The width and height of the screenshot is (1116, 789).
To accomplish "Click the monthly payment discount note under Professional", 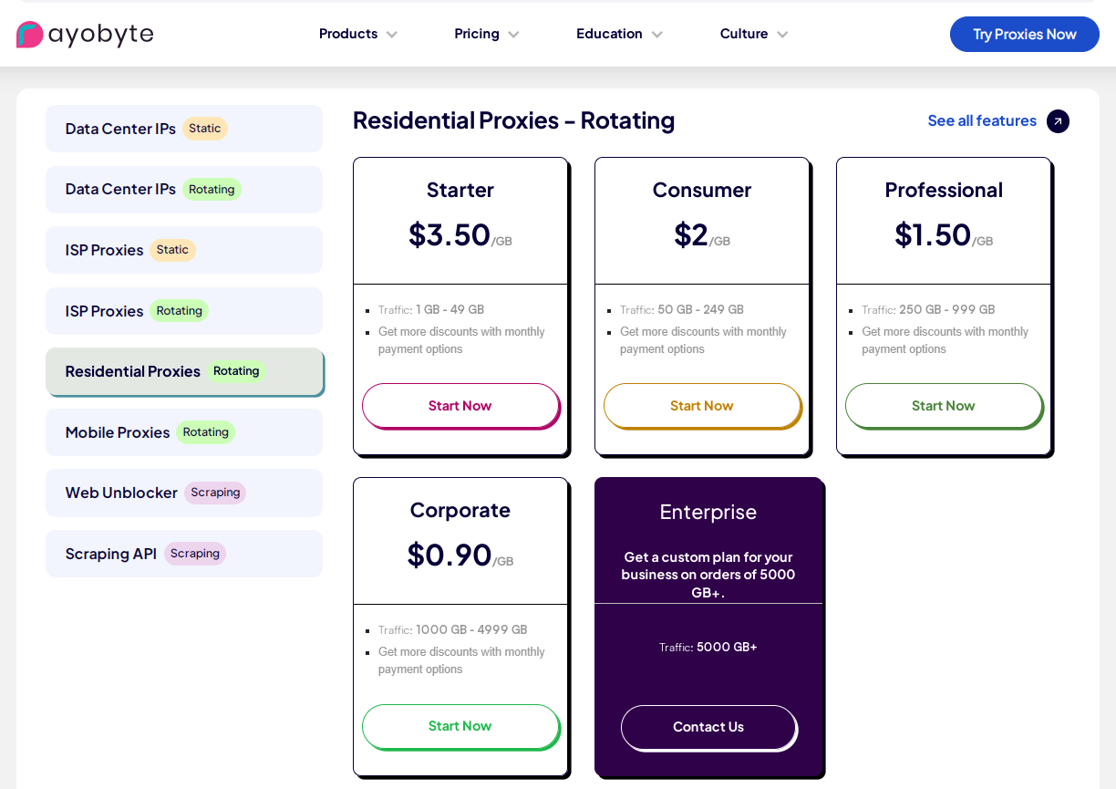I will 945,340.
